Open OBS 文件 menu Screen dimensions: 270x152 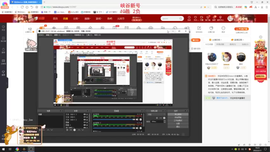coord(41,35)
